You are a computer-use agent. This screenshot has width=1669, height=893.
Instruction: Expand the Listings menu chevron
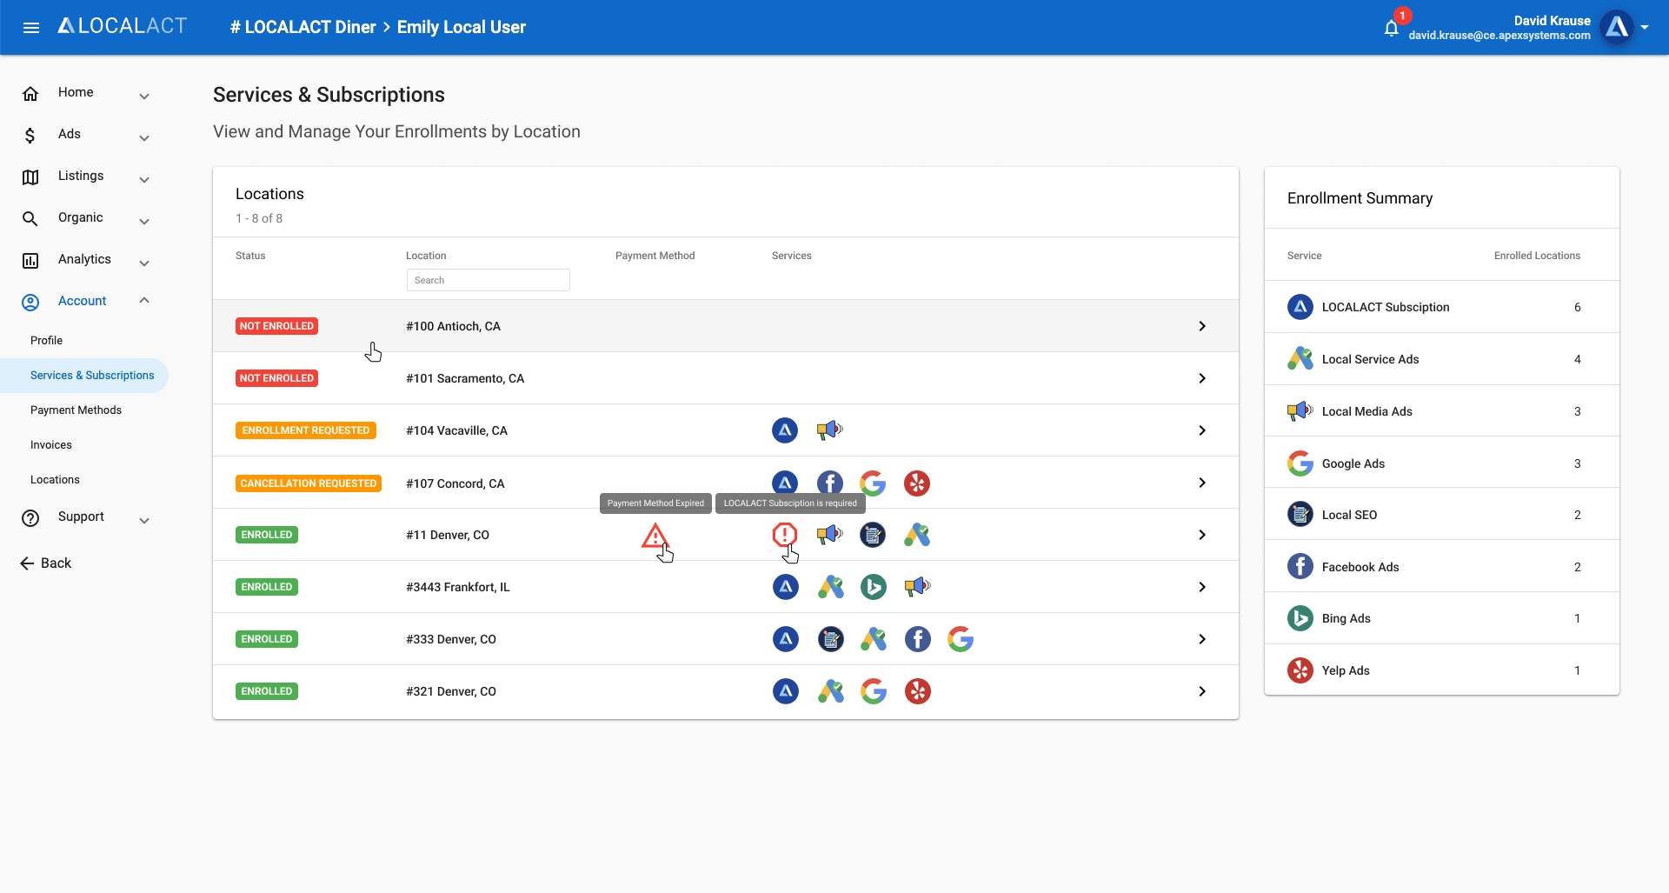click(144, 179)
